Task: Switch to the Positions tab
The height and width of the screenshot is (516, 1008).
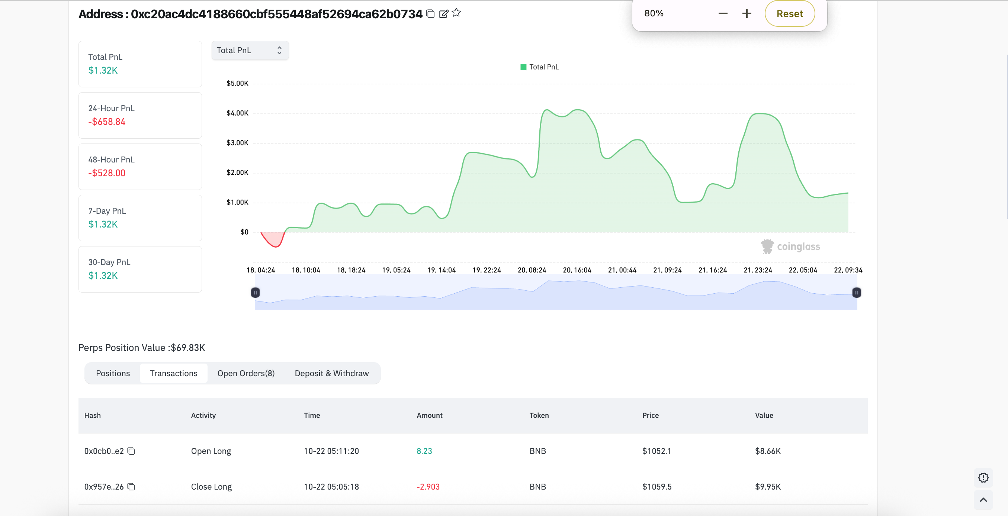Action: point(113,373)
